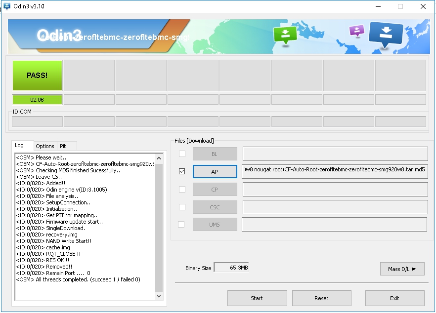
Task: Click the Odin3 banner logo
Action: tap(59, 35)
